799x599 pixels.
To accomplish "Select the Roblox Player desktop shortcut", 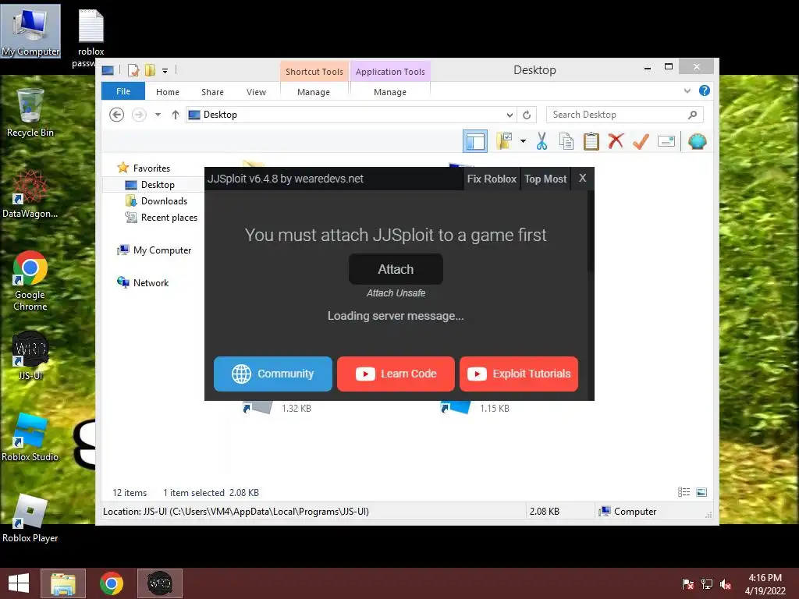I will 30,519.
